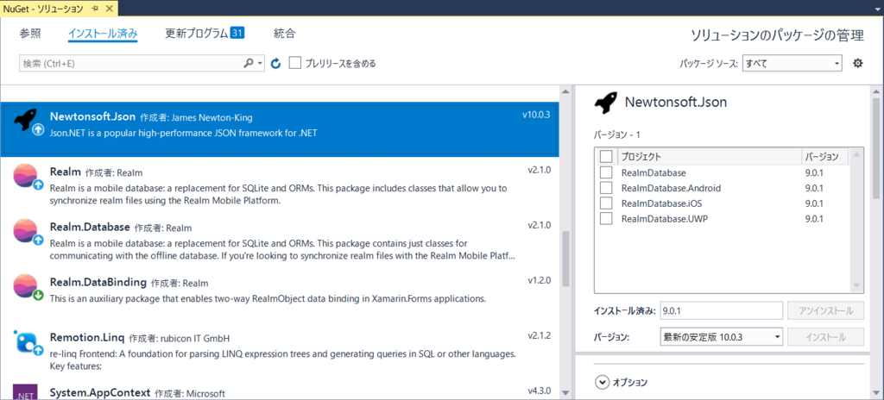
Task: Select the Realm package title
Action: click(x=66, y=172)
